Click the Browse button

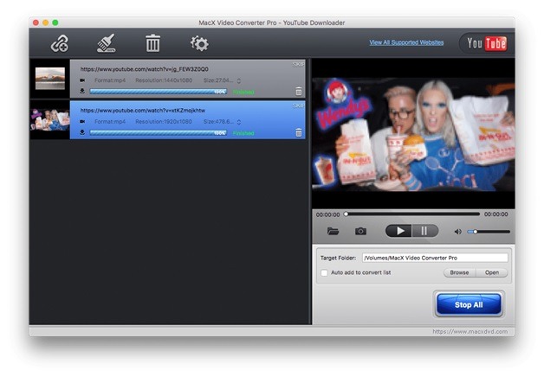[460, 272]
